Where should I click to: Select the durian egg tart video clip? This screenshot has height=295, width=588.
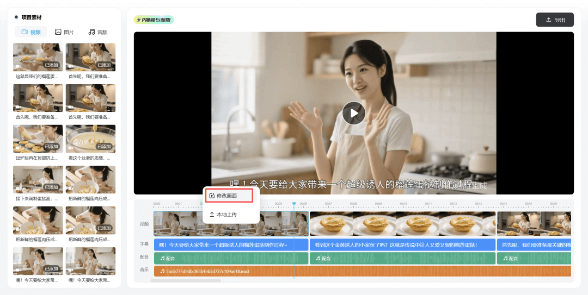[x=402, y=223]
